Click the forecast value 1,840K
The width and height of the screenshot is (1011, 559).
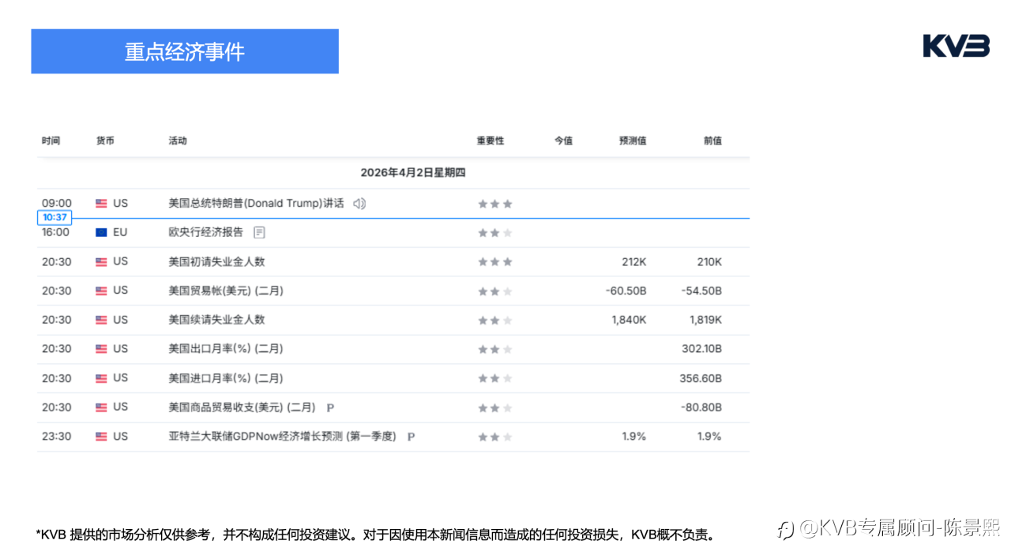pos(630,320)
